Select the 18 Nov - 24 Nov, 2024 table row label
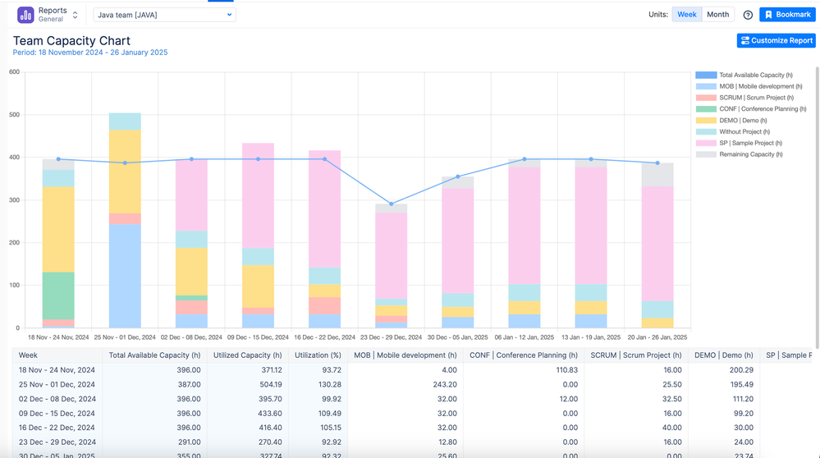The height and width of the screenshot is (458, 820). click(x=57, y=369)
